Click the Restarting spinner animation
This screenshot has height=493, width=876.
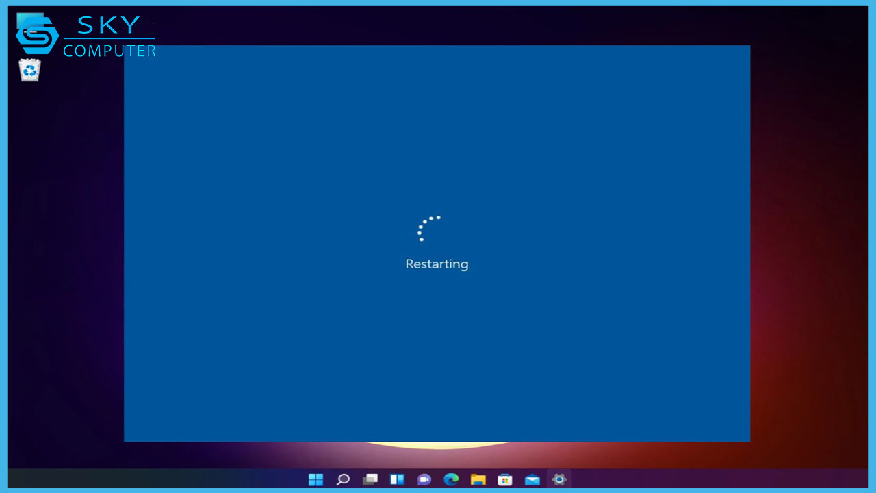coord(428,228)
